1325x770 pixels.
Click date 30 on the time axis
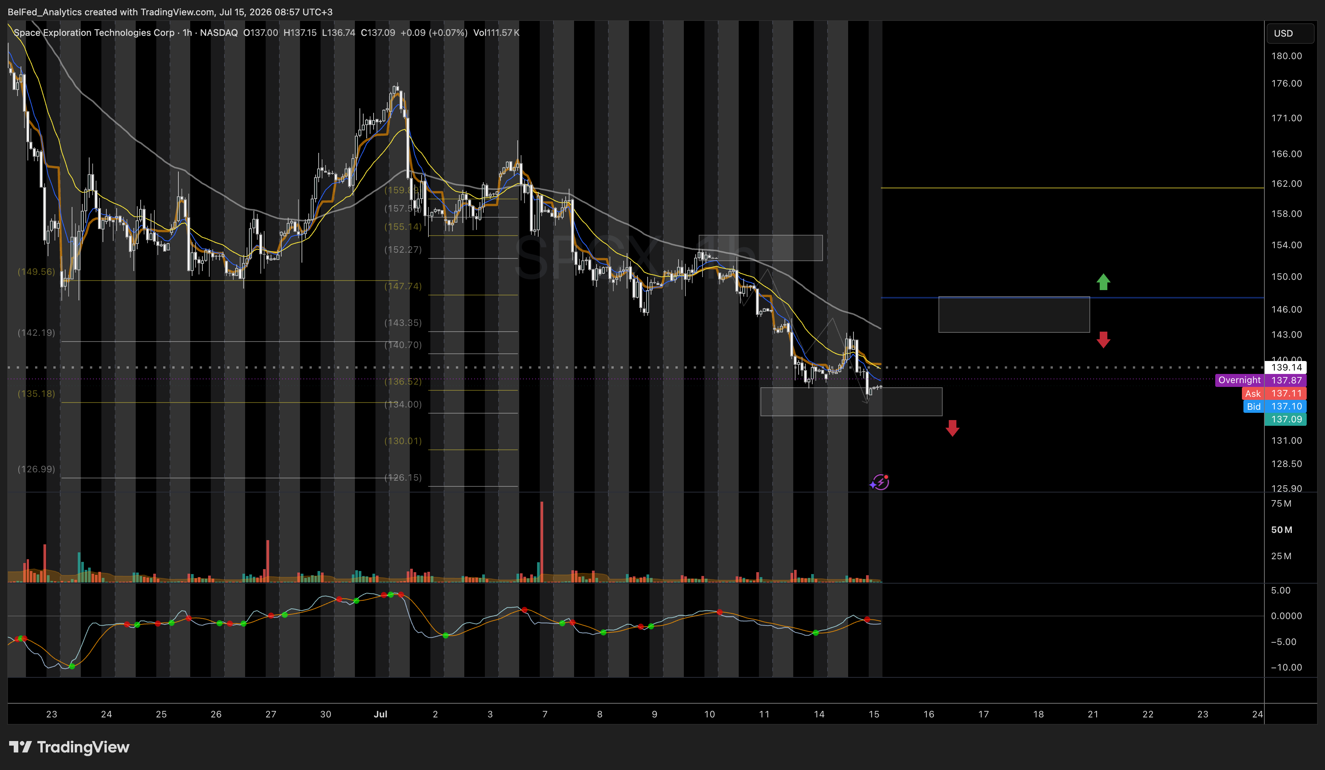326,714
